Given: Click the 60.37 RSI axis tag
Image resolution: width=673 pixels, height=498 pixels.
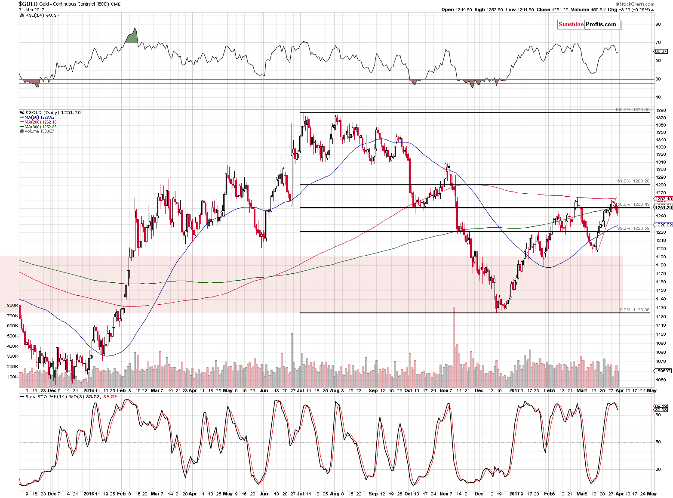Looking at the screenshot, I should (661, 52).
